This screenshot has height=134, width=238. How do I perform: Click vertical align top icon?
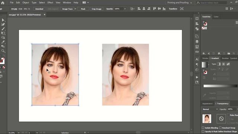coord(154,9)
